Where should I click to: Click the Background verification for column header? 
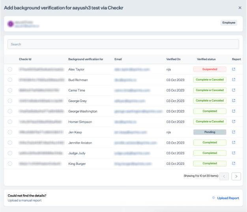point(86,59)
